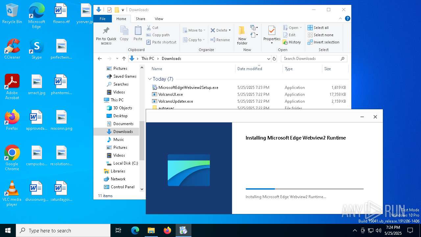Open Google Chrome desktop shortcut

coord(12,158)
